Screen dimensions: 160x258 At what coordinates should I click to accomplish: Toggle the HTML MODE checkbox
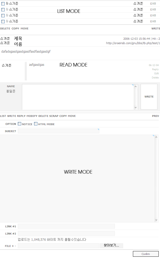pyautogui.click(x=36, y=124)
